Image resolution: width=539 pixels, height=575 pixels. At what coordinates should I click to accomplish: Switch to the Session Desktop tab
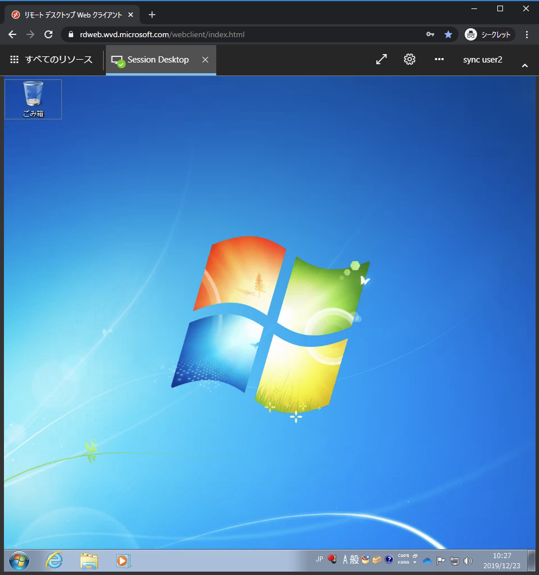click(x=158, y=60)
